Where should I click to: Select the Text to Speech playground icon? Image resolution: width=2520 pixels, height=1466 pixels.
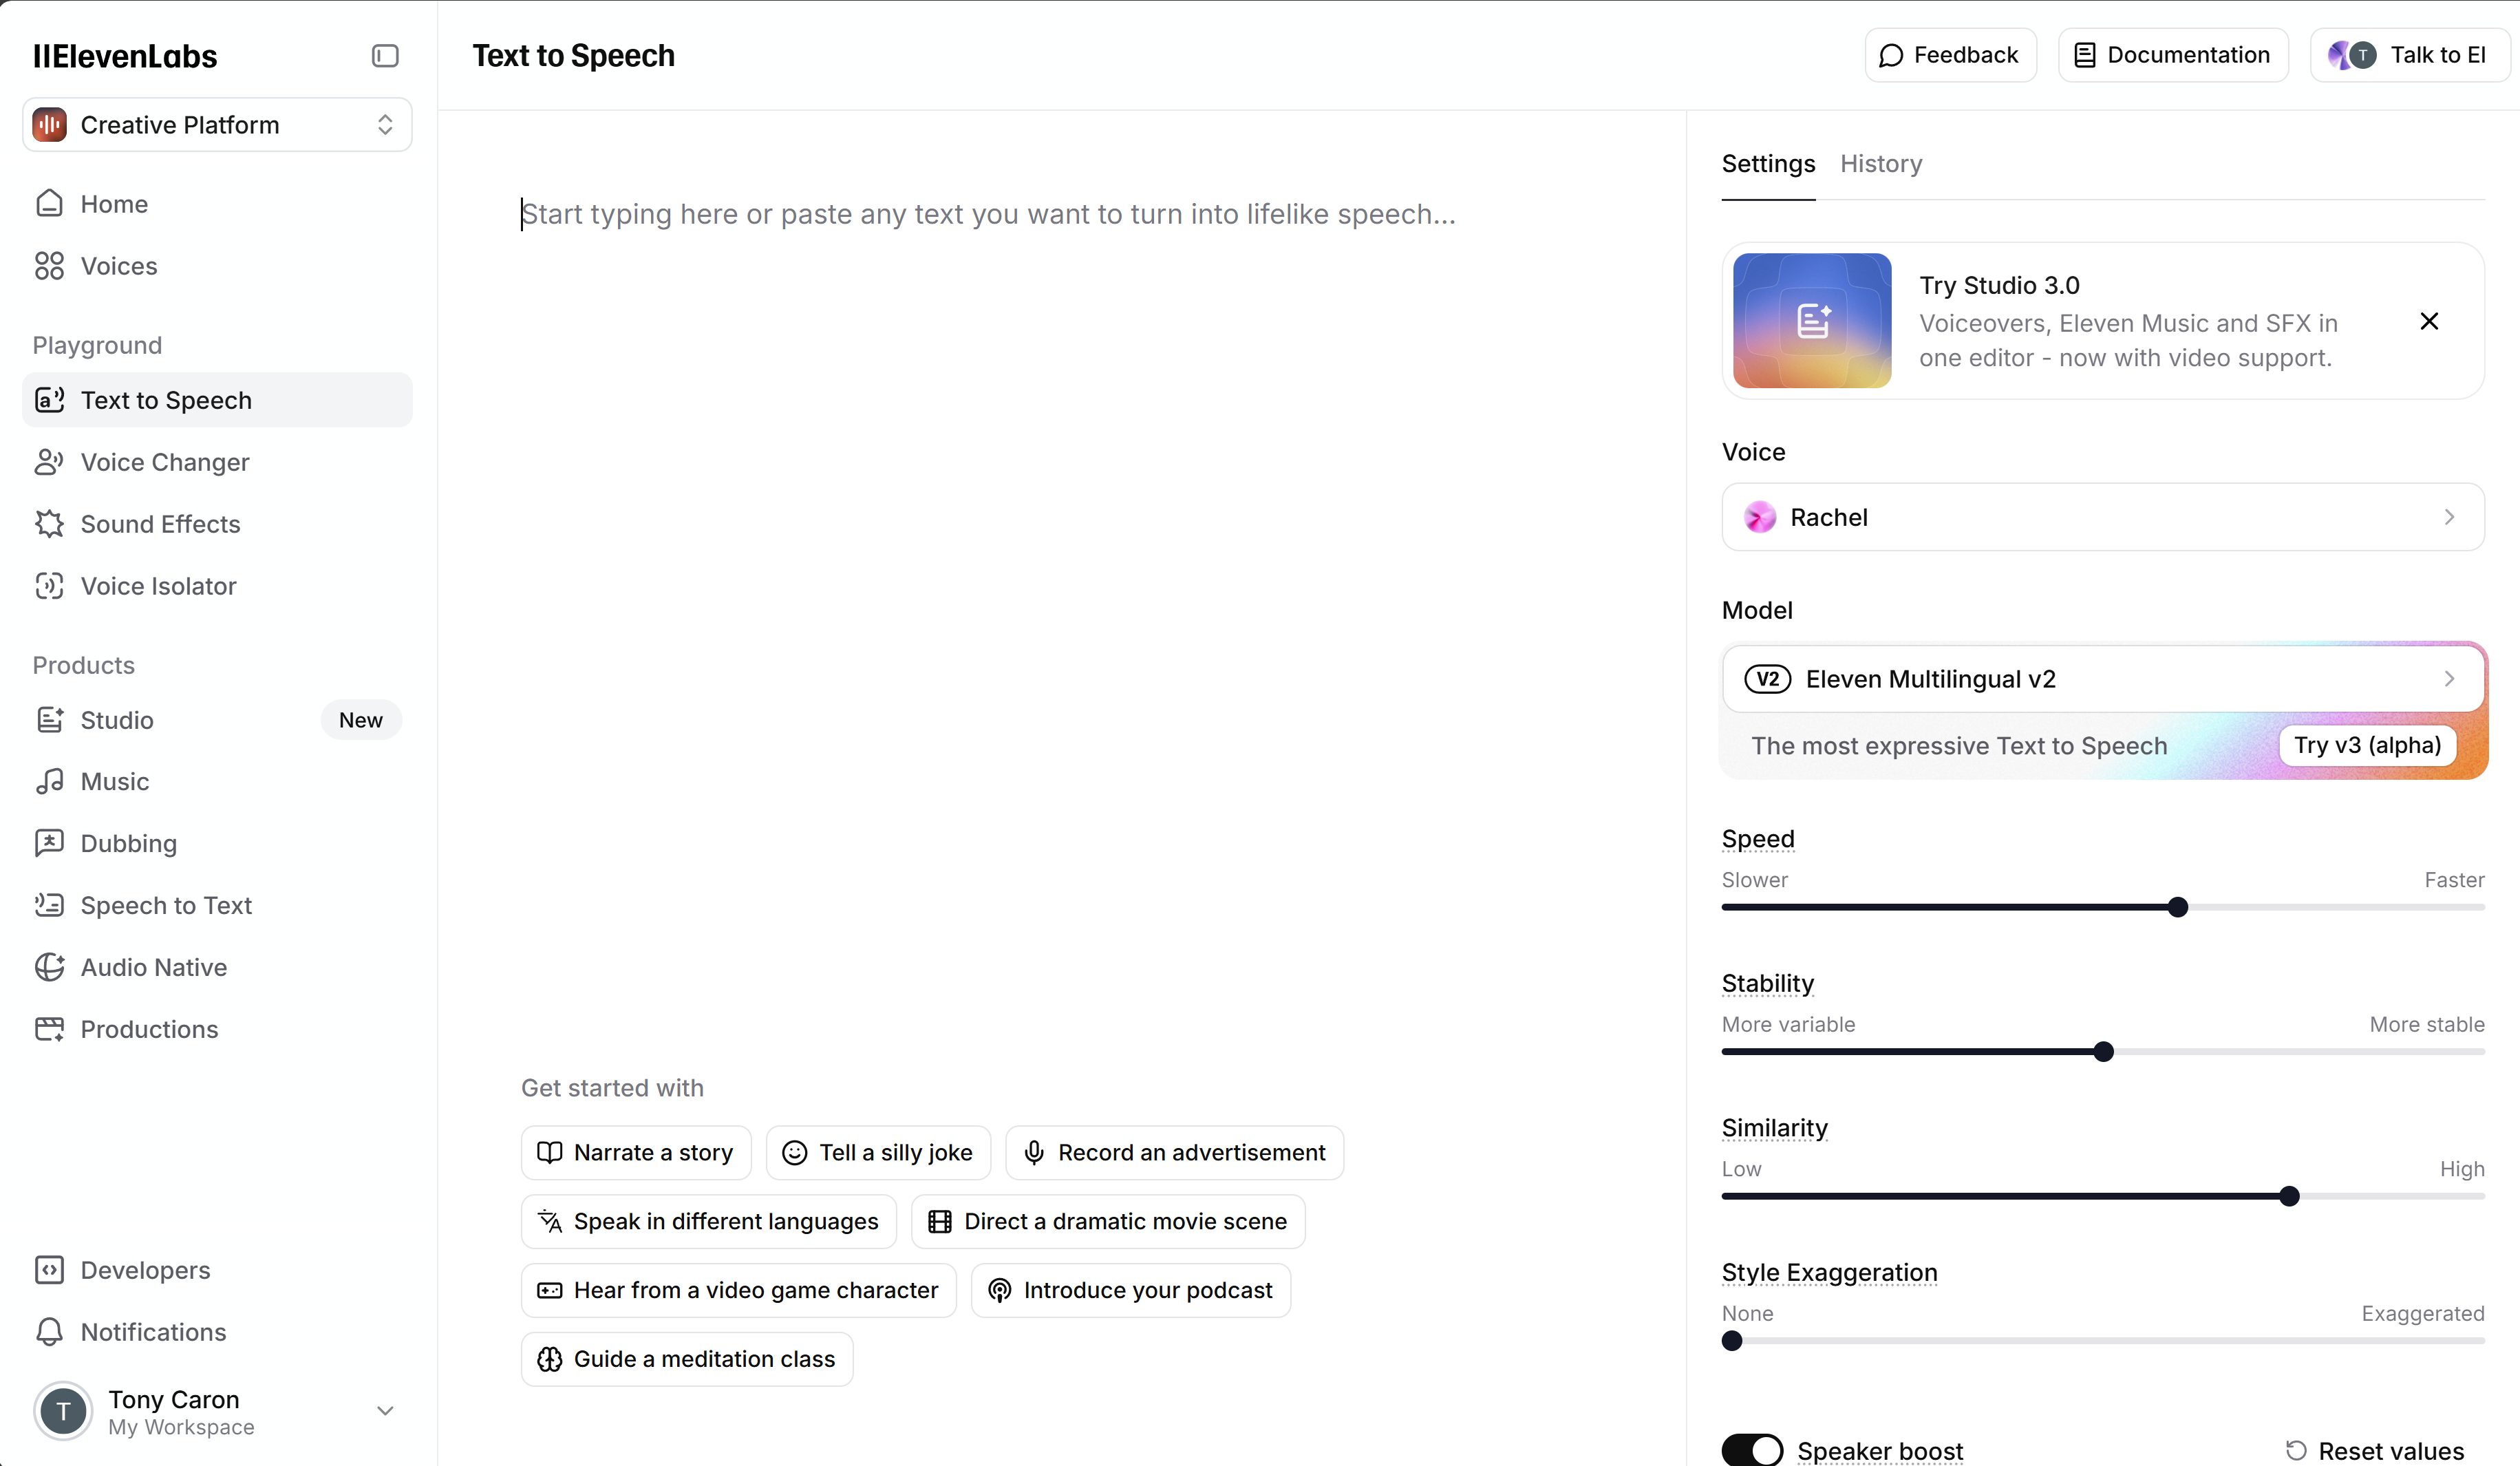click(x=50, y=399)
